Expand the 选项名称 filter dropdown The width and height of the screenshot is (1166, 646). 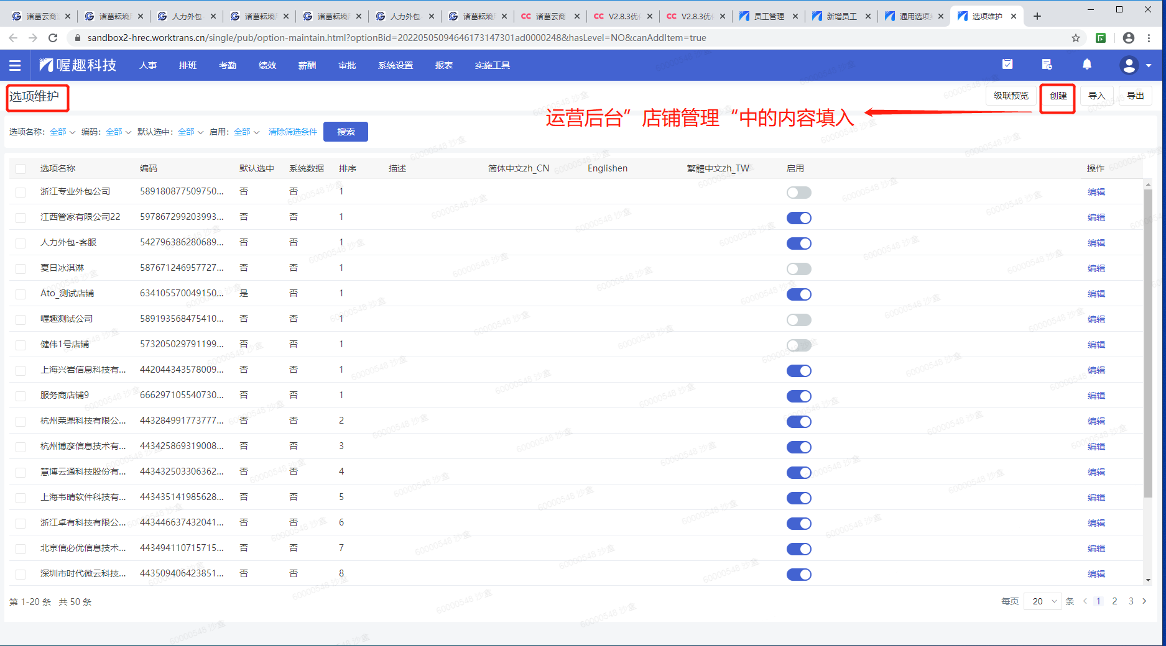pyautogui.click(x=62, y=132)
